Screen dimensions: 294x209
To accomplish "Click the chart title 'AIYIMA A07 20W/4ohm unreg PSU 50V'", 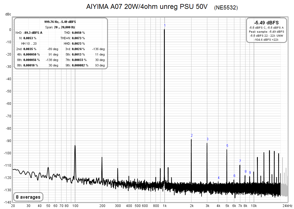I will tap(147, 7).
